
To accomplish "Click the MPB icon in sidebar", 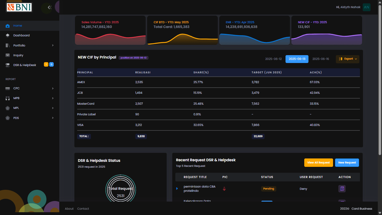I will 8,98.
